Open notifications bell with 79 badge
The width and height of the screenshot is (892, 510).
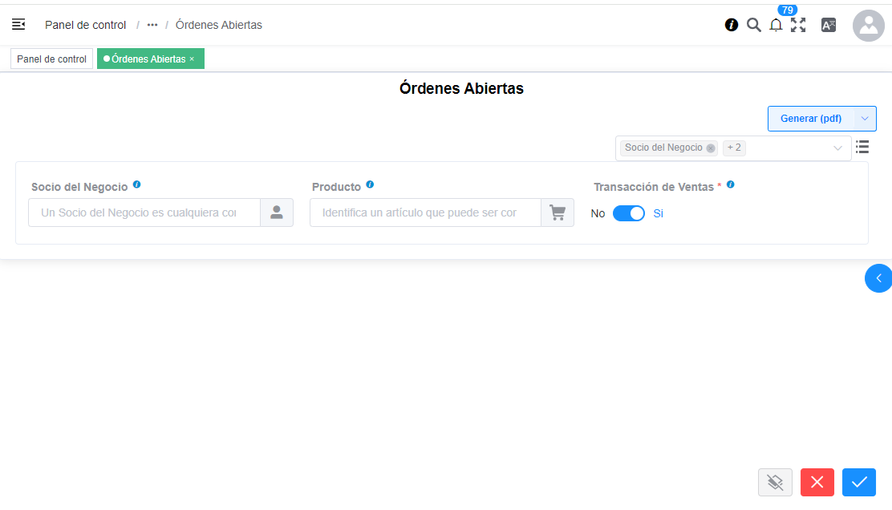click(x=776, y=25)
